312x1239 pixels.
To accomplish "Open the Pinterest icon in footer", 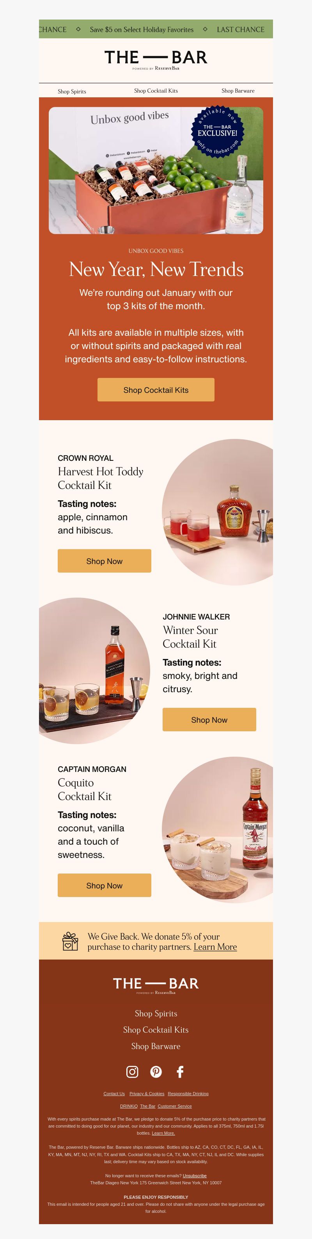I will tap(156, 1072).
